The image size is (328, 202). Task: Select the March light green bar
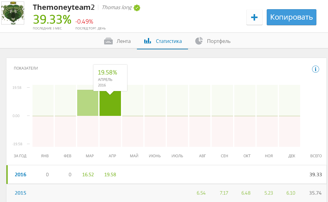click(88, 103)
